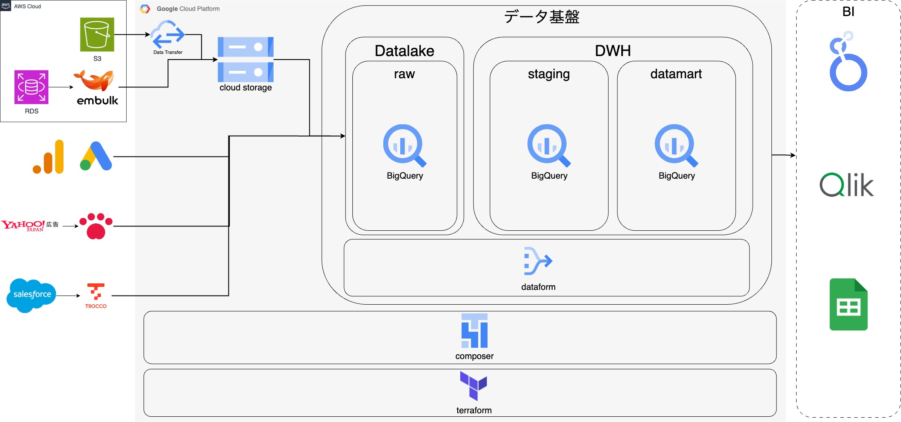901x422 pixels.
Task: Click the cloud storage icon
Action: pos(245,60)
